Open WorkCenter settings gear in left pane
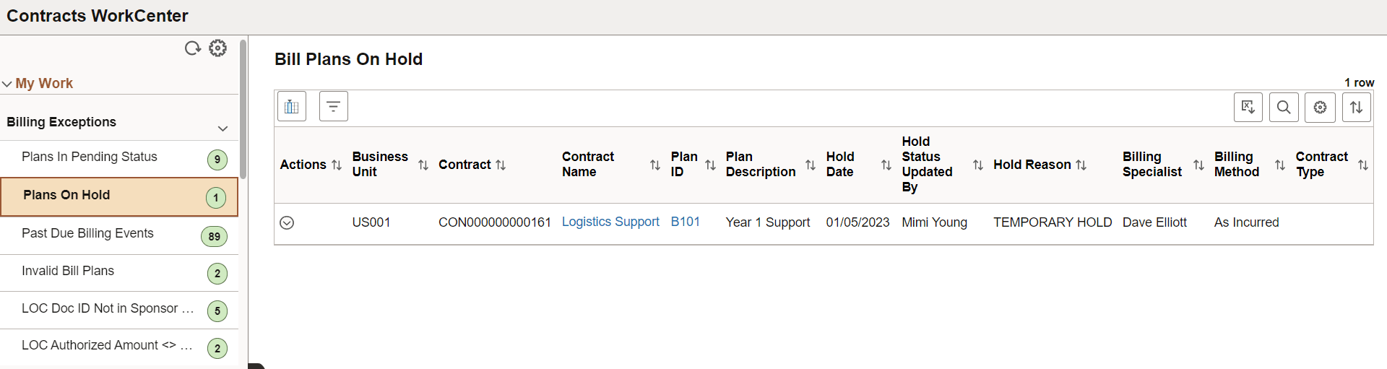 point(217,48)
